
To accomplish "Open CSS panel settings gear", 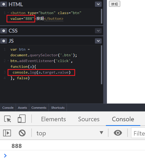I will tap(4, 31).
